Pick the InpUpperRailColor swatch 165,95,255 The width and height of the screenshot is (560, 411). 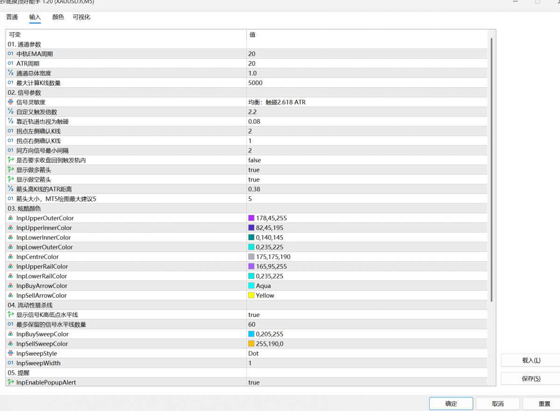point(252,266)
